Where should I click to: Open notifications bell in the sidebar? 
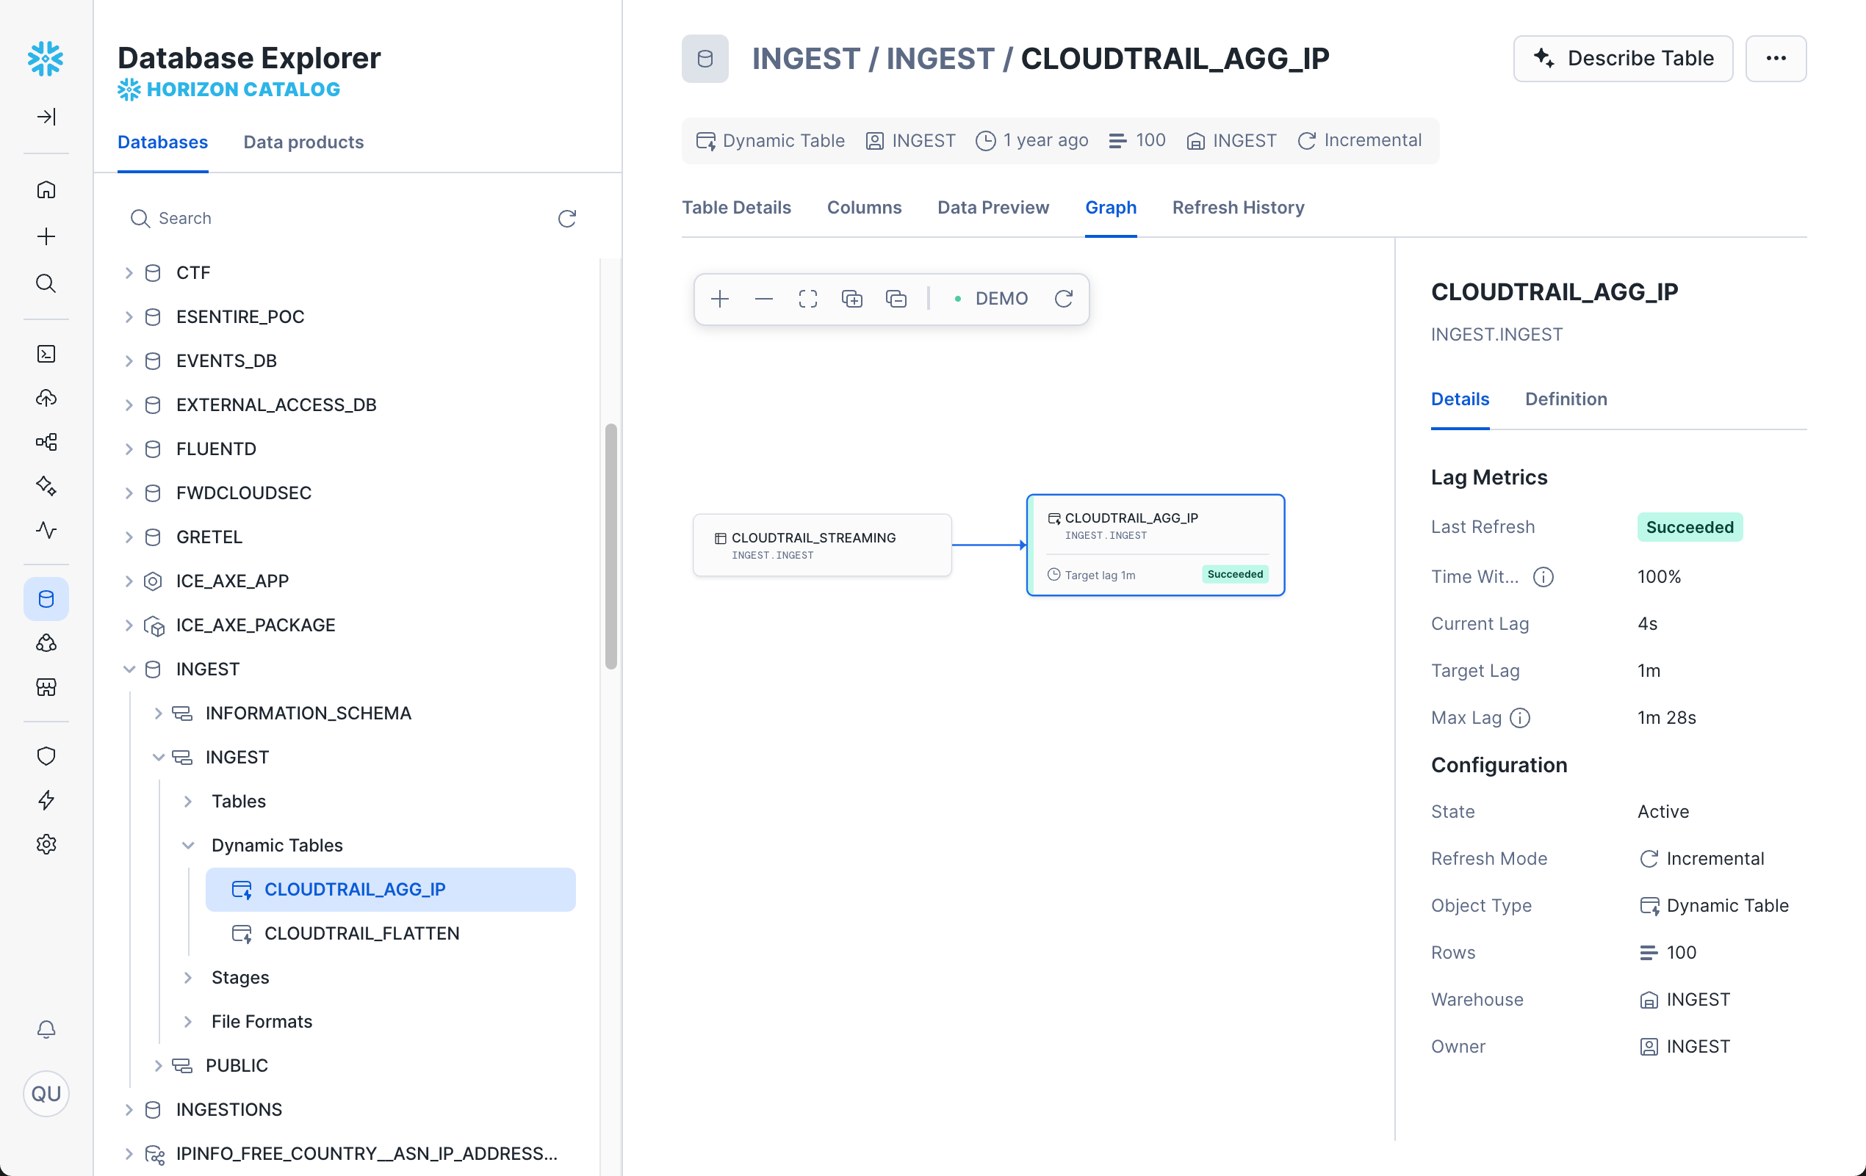pyautogui.click(x=46, y=1028)
